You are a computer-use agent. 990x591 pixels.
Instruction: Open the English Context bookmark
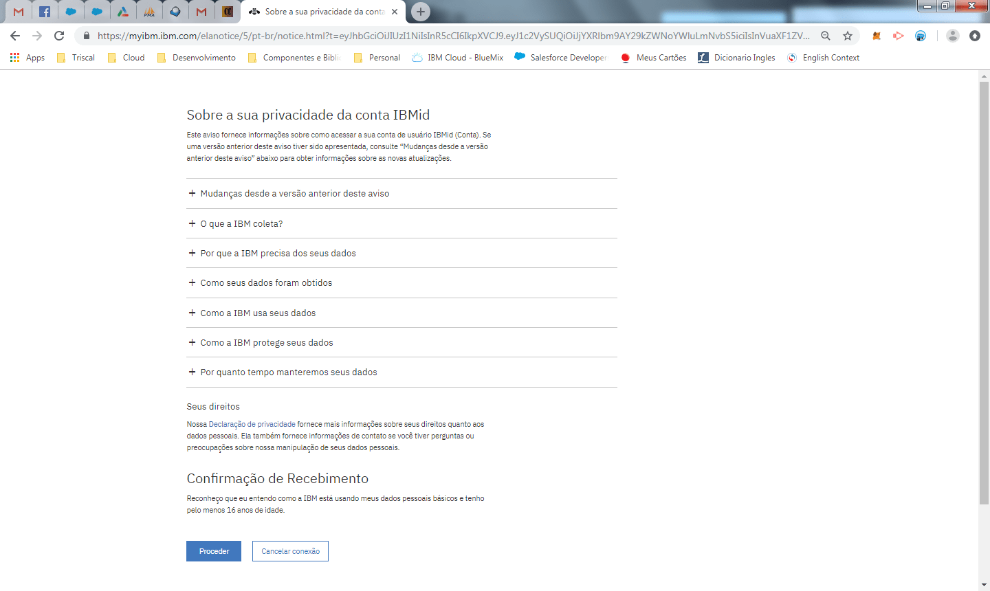tap(824, 58)
